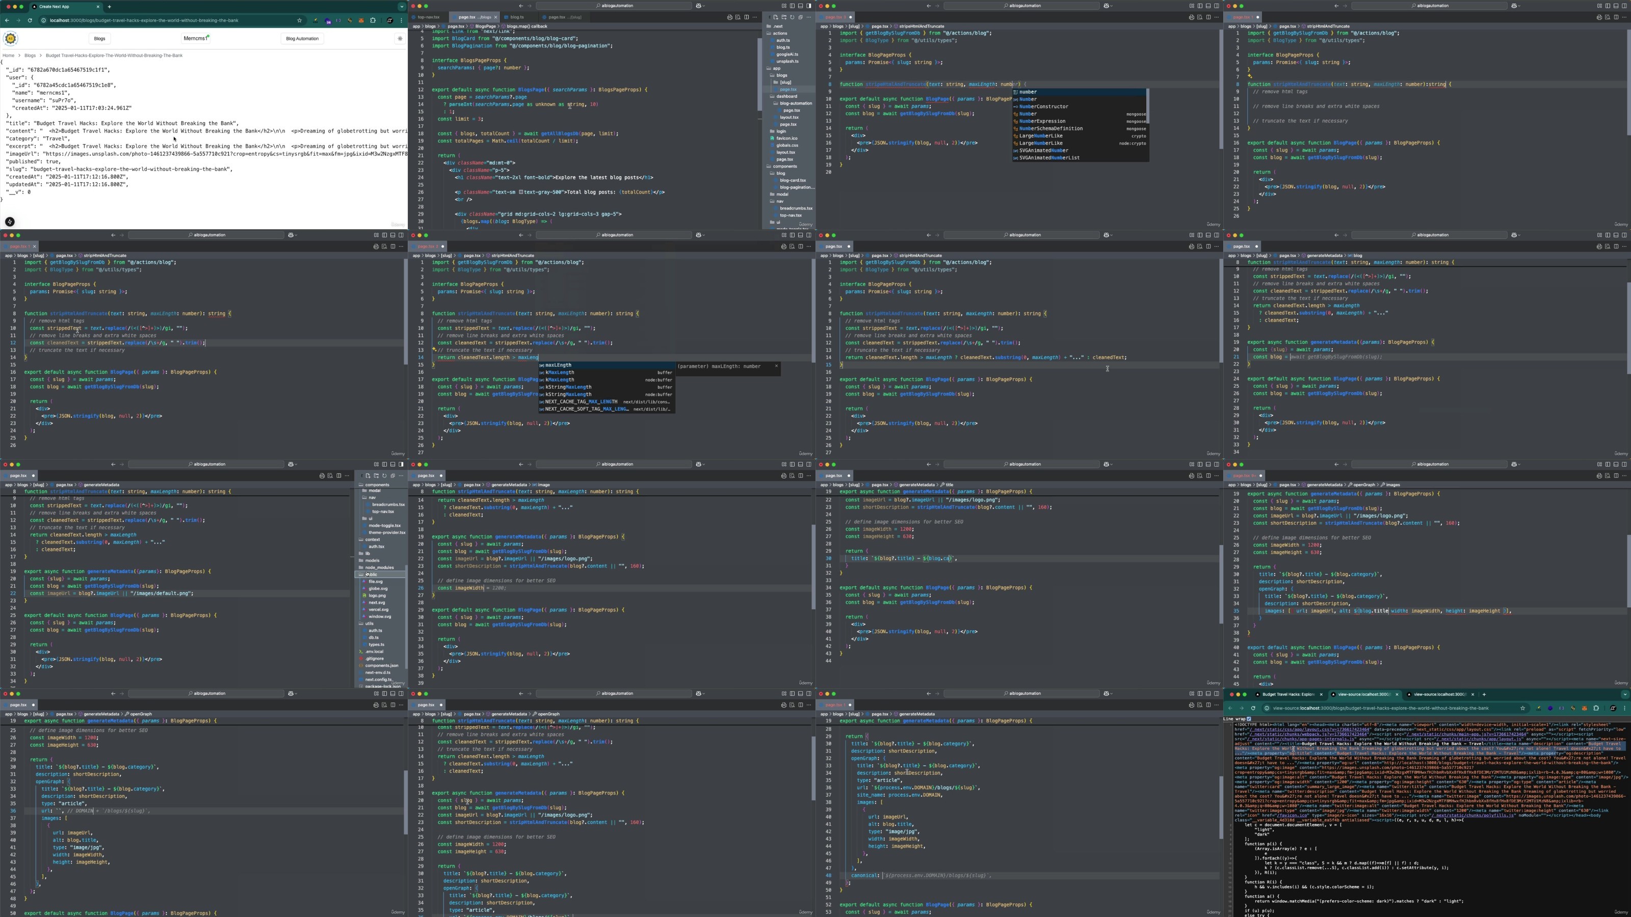1631x917 pixels.
Task: Collapse the actions folder in the explorer
Action: (x=779, y=34)
